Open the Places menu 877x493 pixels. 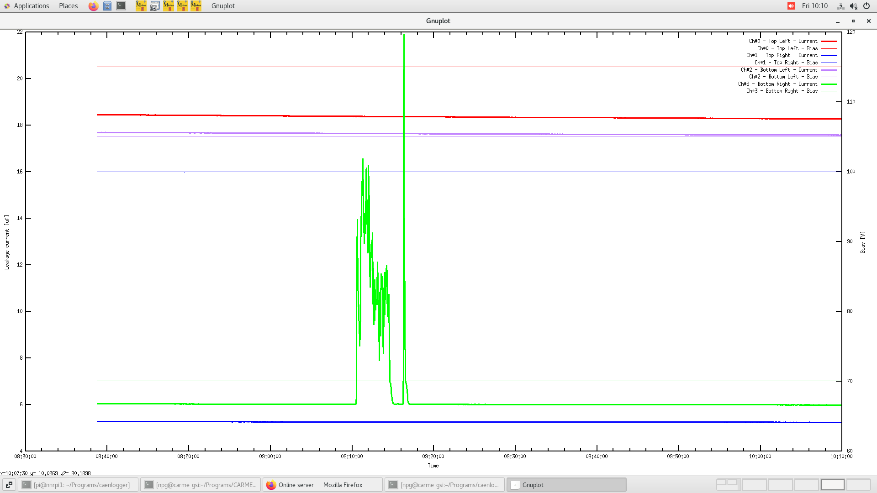(68, 6)
